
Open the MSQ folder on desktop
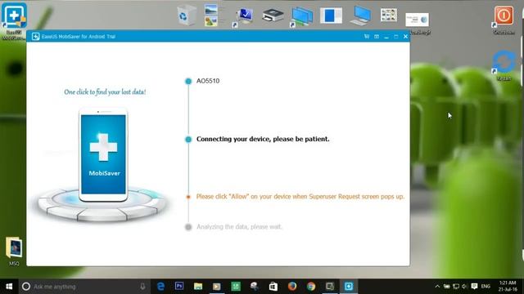pyautogui.click(x=14, y=252)
